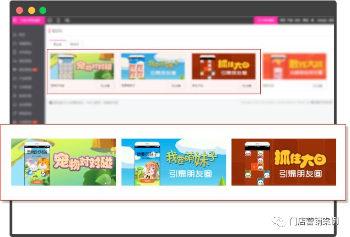Image resolution: width=350 pixels, height=237 pixels.
Task: Open the small 宠物对对碰 thumbnail in the card row
Action: click(82, 67)
